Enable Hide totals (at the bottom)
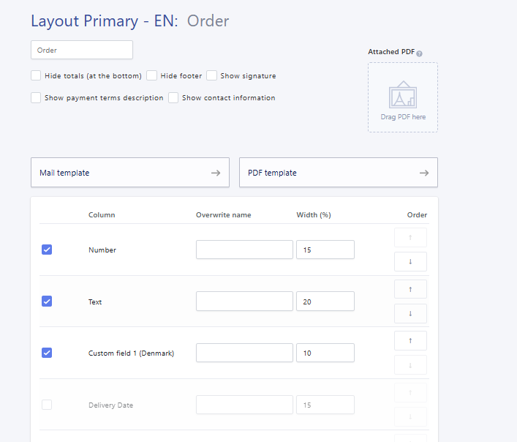The image size is (517, 442). click(x=36, y=75)
